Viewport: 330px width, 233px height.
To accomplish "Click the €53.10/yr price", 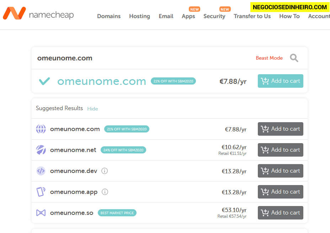I will tap(234, 210).
